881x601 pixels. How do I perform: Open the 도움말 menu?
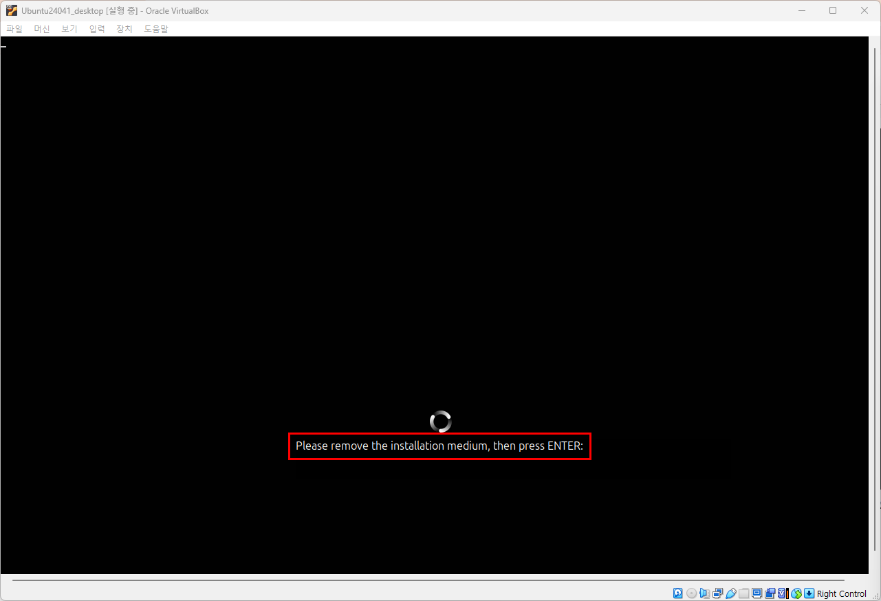click(156, 29)
